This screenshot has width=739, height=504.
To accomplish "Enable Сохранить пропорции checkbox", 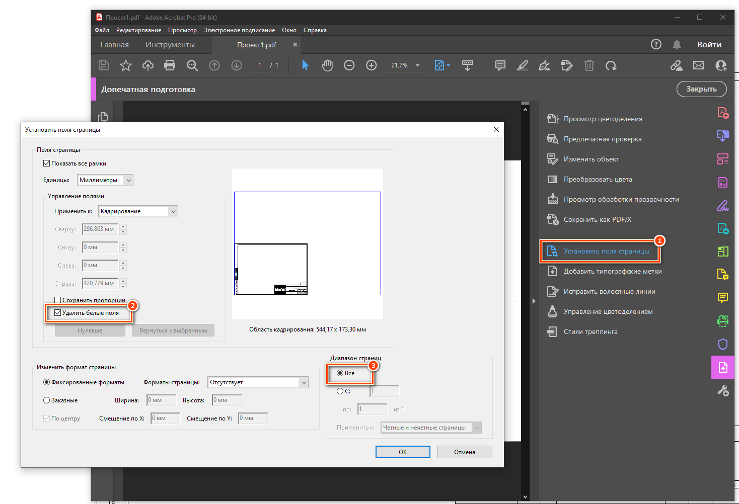I will tap(57, 300).
